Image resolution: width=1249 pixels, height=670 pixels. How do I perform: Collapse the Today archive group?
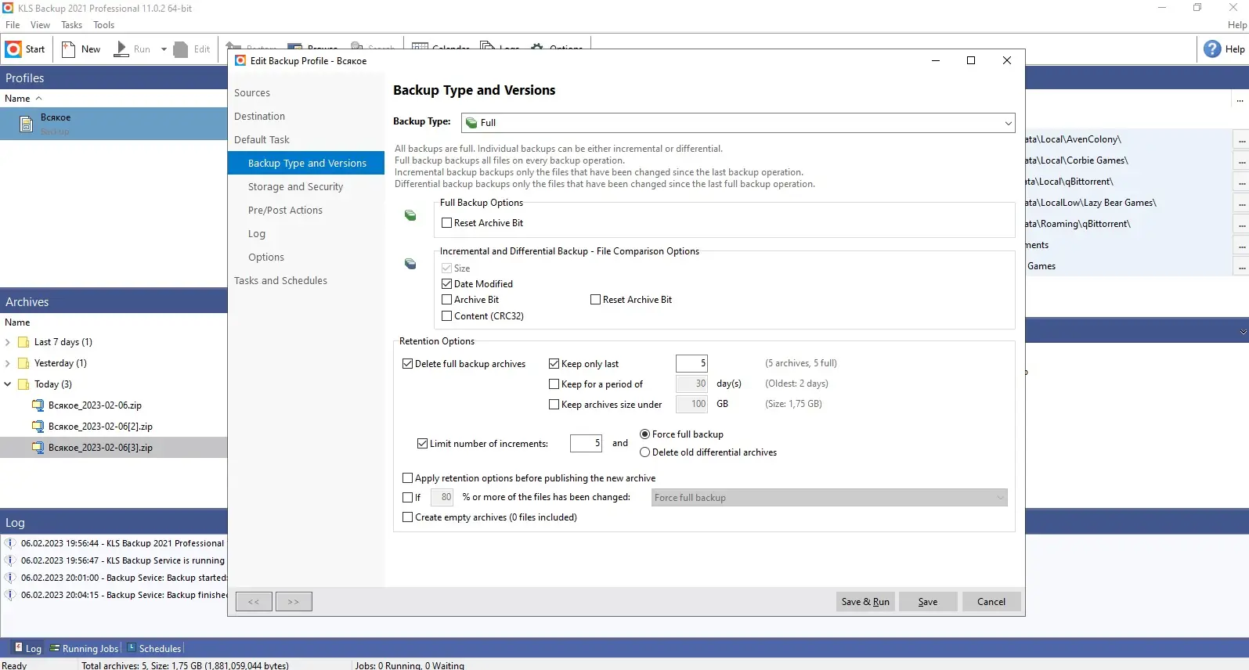[x=8, y=384]
